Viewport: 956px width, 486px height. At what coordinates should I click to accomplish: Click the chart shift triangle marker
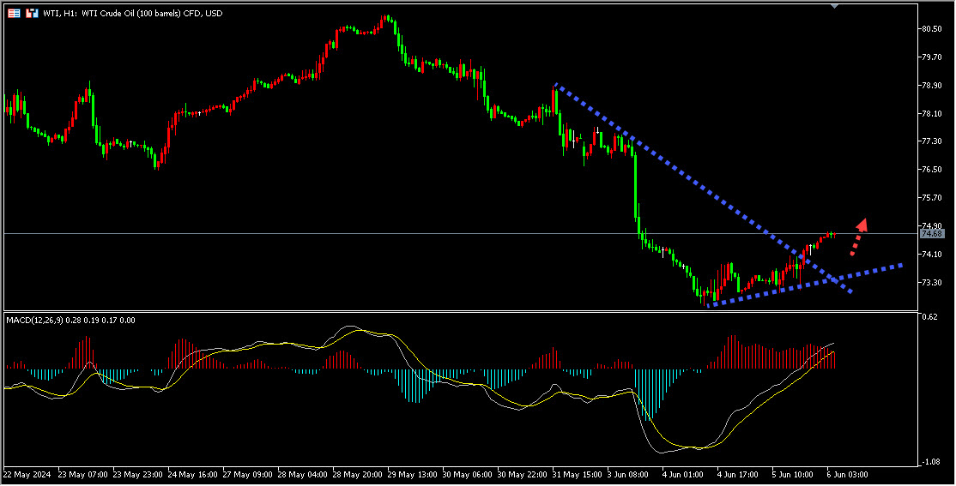[835, 5]
